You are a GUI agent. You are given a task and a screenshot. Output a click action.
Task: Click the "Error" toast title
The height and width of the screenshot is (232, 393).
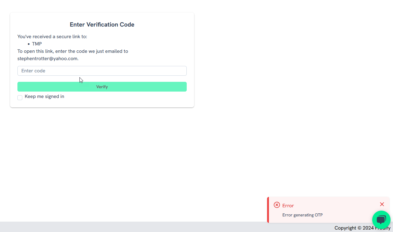(288, 206)
